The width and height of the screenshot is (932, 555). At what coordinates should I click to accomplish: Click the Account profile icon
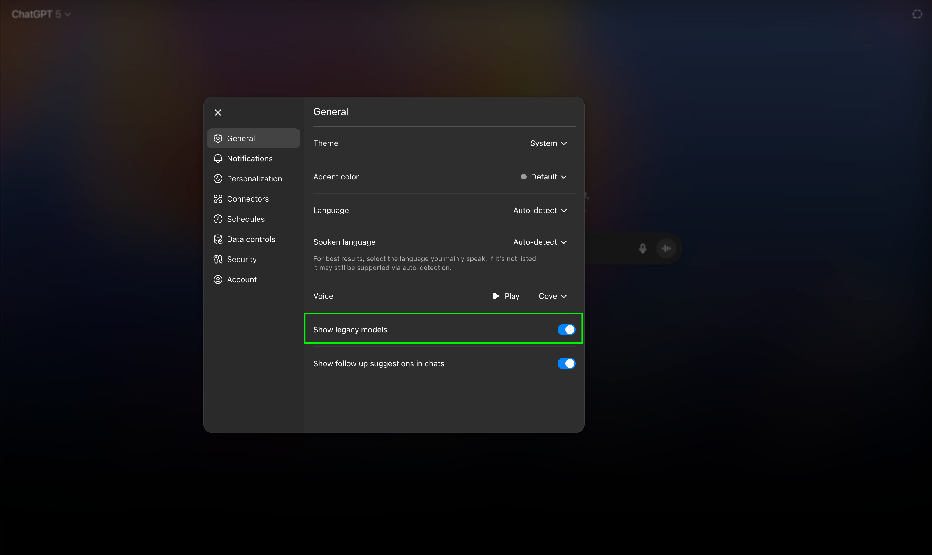pos(218,280)
